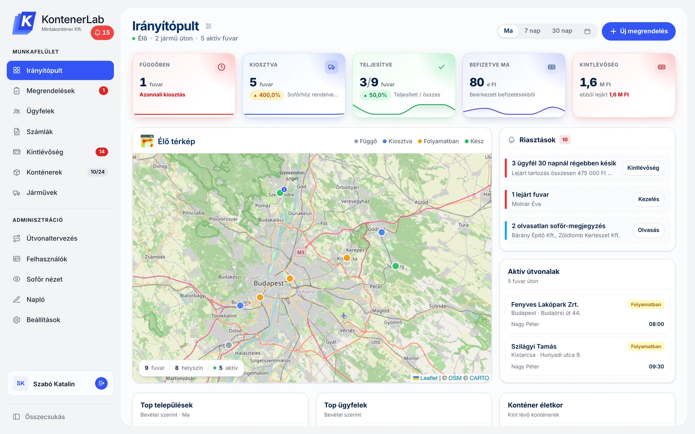Viewport: 695px width, 434px height.
Task: Open Beállítások in the sidebar
Action: [60, 320]
